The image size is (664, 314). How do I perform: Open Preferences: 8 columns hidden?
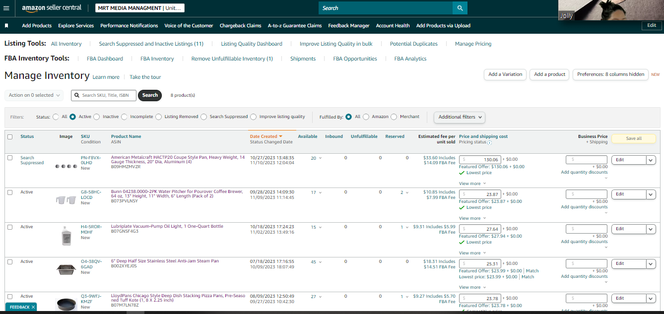610,74
